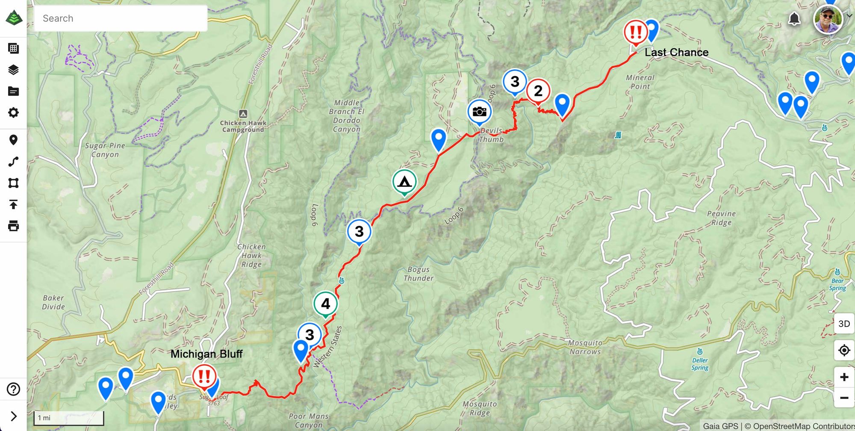Select the create route tool
The width and height of the screenshot is (855, 431).
point(13,162)
